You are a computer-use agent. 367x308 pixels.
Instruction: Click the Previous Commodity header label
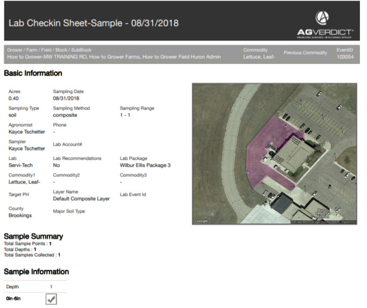pos(305,53)
